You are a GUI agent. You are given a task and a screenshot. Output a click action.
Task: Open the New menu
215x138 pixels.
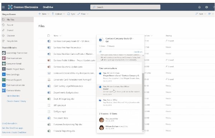[44, 14]
